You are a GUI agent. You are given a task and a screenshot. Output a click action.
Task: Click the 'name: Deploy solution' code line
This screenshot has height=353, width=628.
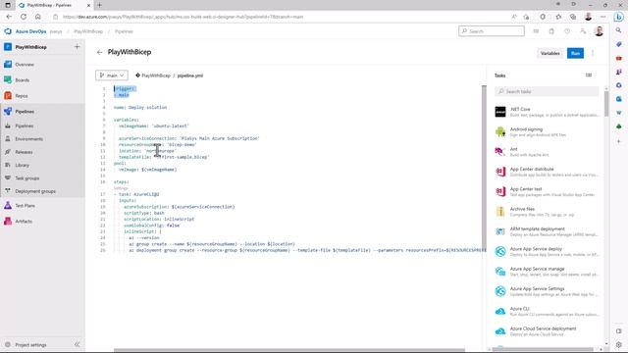pyautogui.click(x=140, y=107)
